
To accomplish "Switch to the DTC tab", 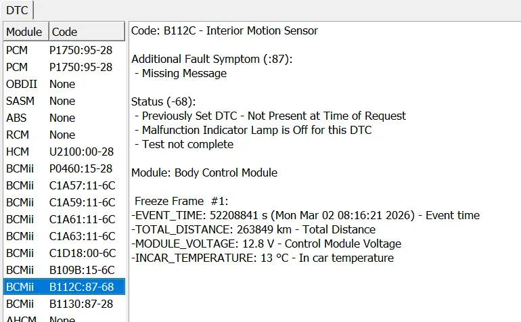I will (16, 9).
